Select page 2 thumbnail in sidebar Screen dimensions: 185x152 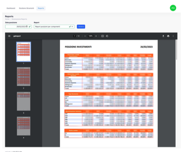[x=24, y=76]
